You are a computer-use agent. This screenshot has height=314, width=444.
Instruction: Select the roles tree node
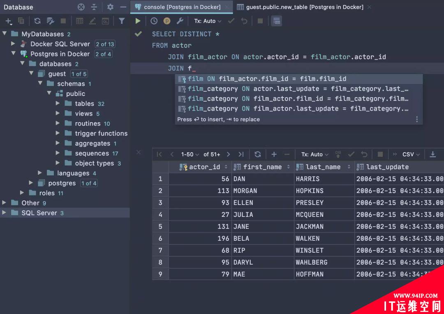click(x=47, y=193)
